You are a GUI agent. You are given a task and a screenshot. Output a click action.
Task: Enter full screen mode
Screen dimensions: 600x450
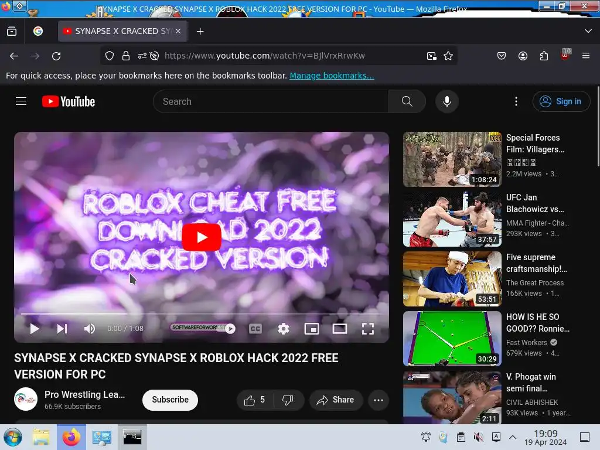368,329
